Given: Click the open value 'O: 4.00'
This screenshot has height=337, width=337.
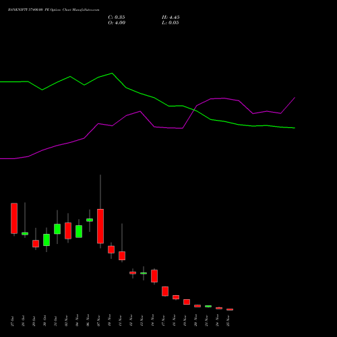Looking at the screenshot, I should coord(117,23).
